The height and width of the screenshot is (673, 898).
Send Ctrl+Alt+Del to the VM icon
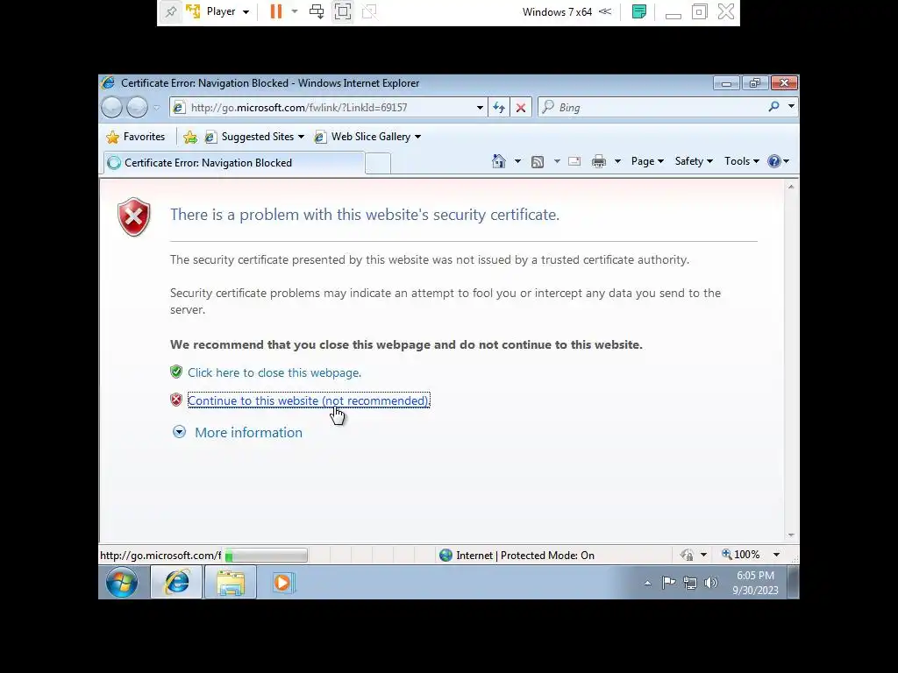tap(316, 11)
